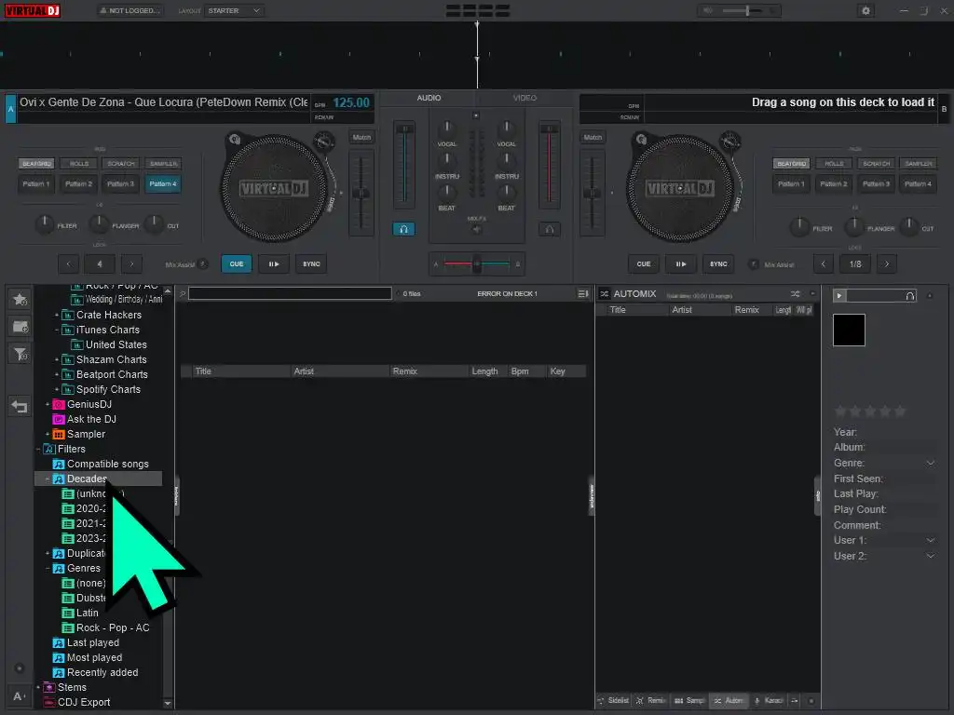This screenshot has width=954, height=715.
Task: Click the Stems folder icon
Action: pyautogui.click(x=49, y=687)
